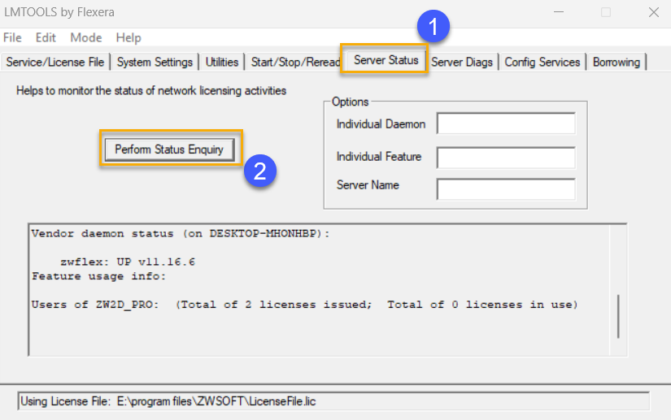The image size is (671, 420).
Task: Click the Server Name input field
Action: point(505,188)
